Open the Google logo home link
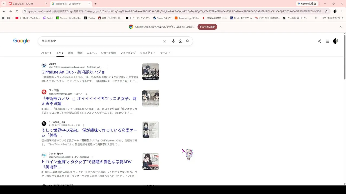 [21, 41]
